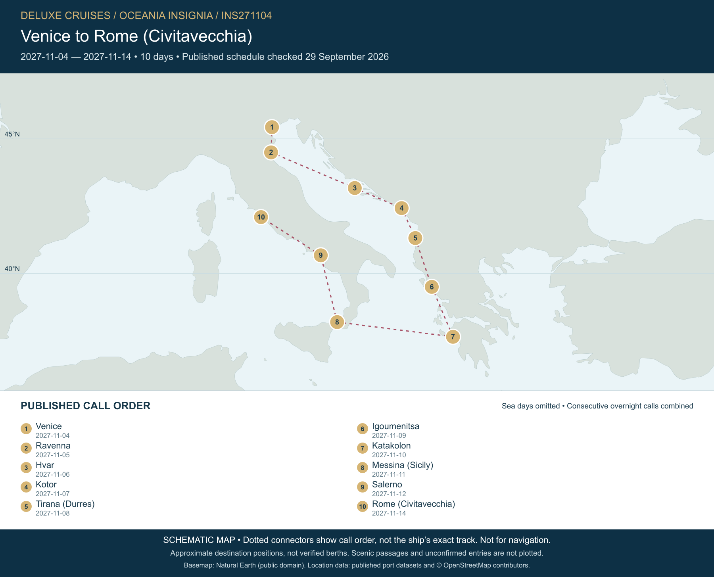Click map marker 5 for Durres
The image size is (714, 577).
point(415,238)
